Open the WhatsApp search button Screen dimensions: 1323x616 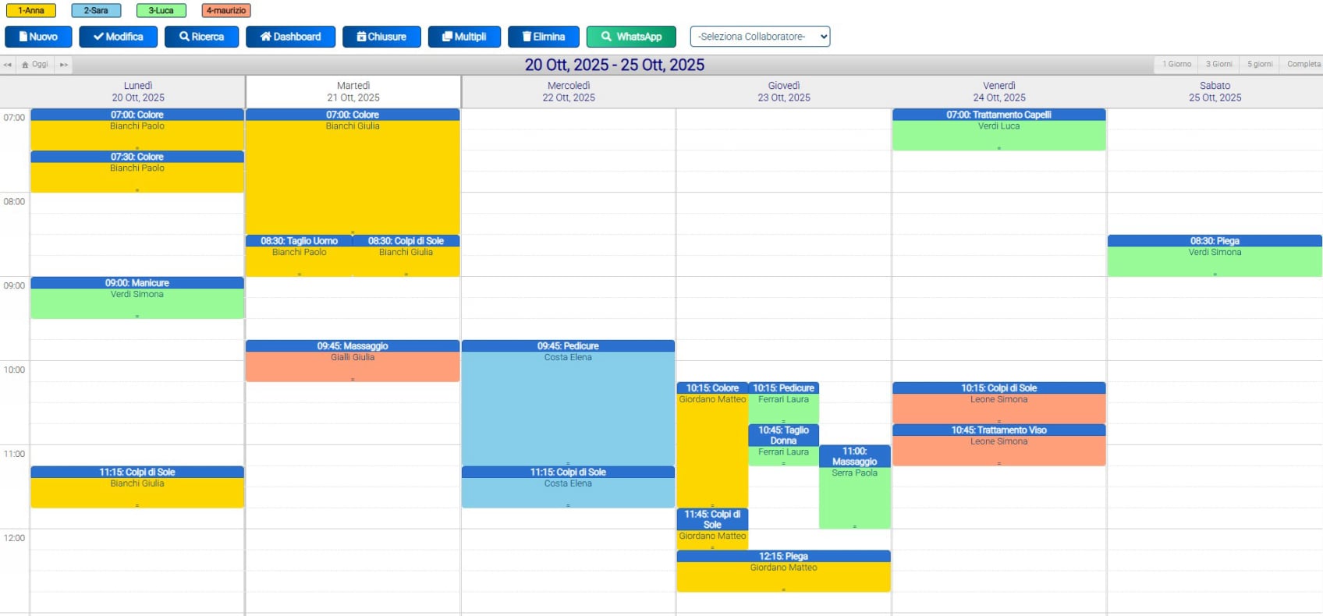tap(631, 37)
